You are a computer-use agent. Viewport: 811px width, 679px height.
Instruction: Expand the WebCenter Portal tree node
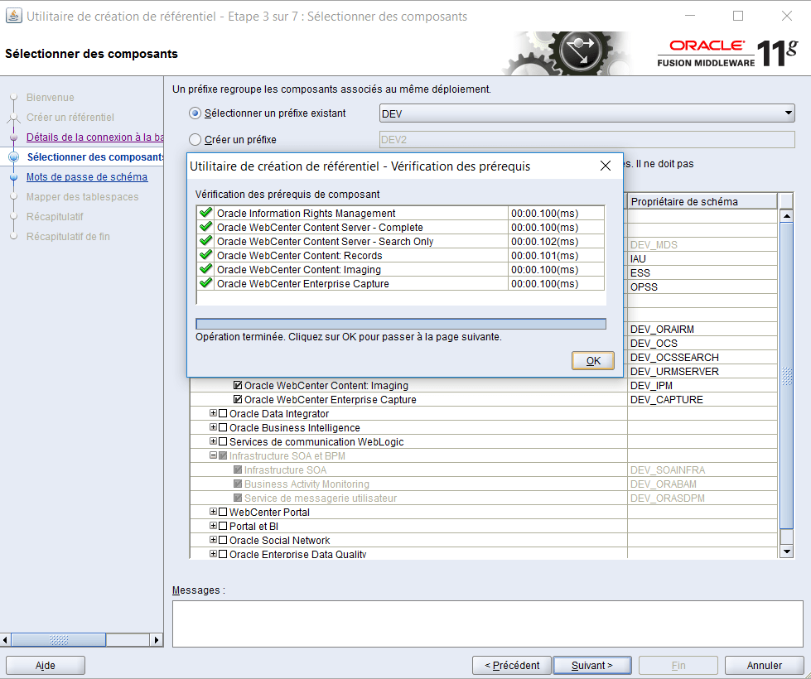pyautogui.click(x=213, y=513)
